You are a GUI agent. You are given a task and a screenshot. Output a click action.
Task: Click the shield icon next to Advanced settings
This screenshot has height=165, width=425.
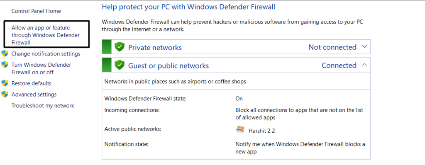click(5, 94)
